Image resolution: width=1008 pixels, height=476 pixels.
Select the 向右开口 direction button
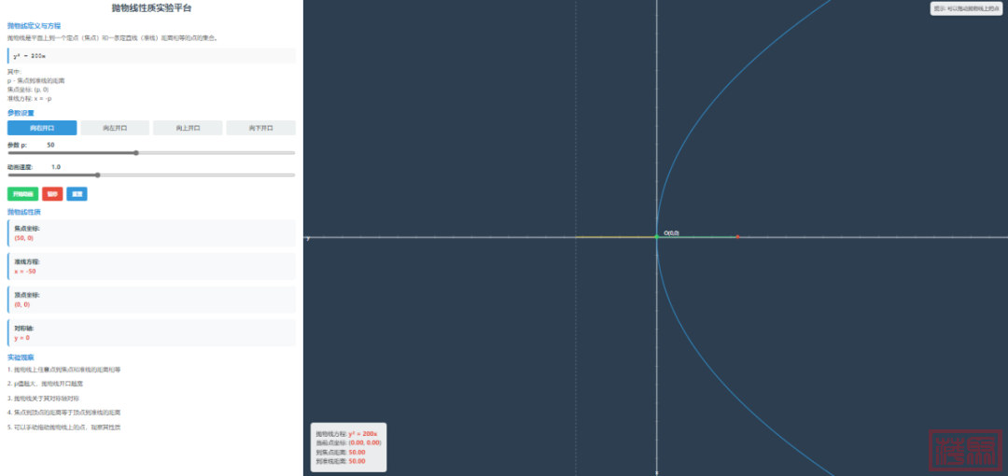42,128
